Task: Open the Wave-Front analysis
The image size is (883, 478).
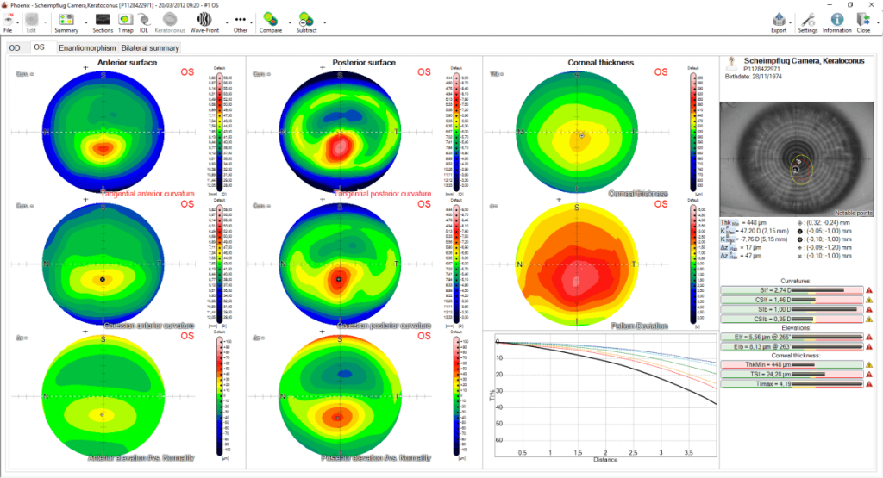Action: point(204,19)
